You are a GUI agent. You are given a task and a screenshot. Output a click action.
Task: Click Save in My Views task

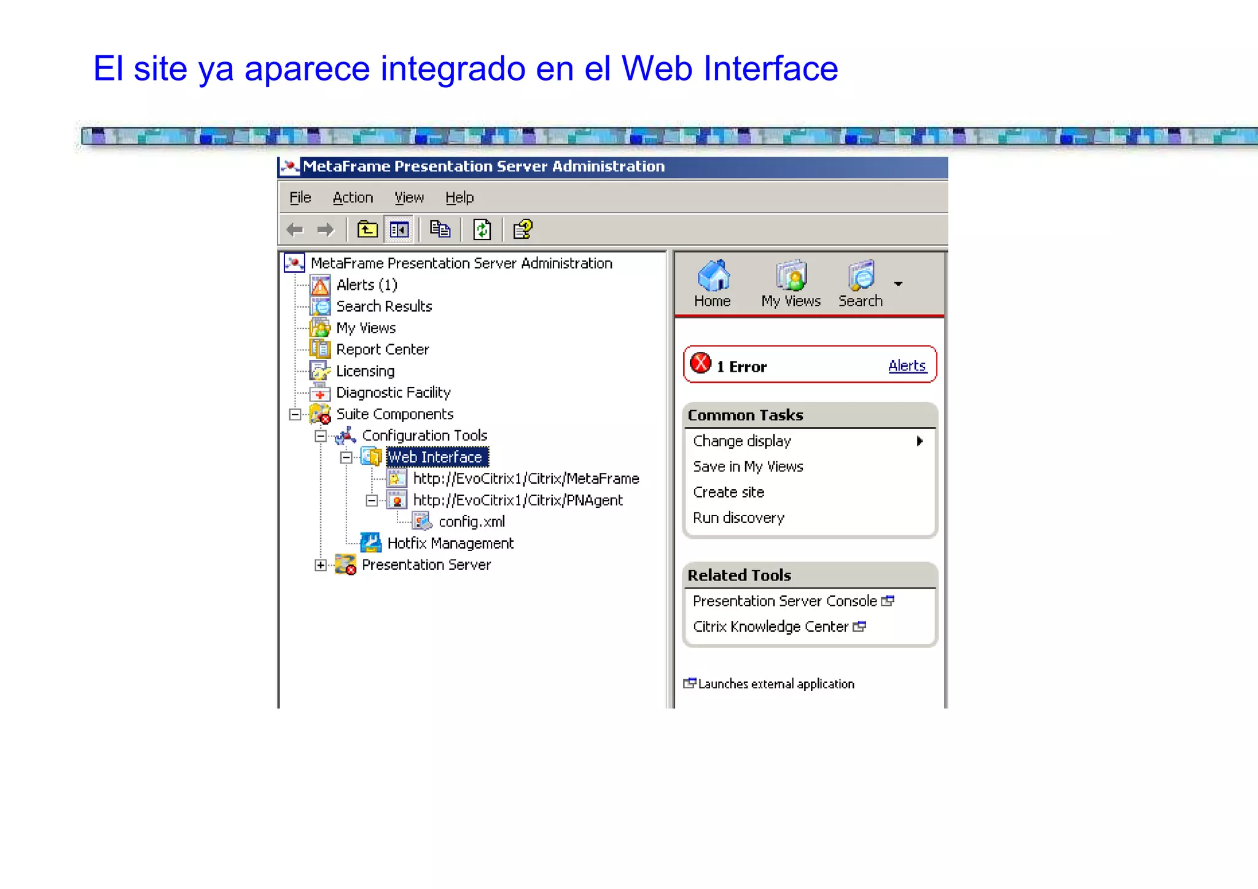point(748,466)
